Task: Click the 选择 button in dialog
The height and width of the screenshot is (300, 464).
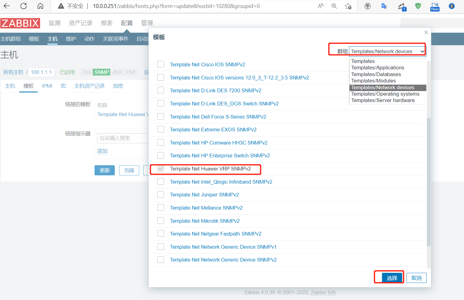Action: point(392,278)
